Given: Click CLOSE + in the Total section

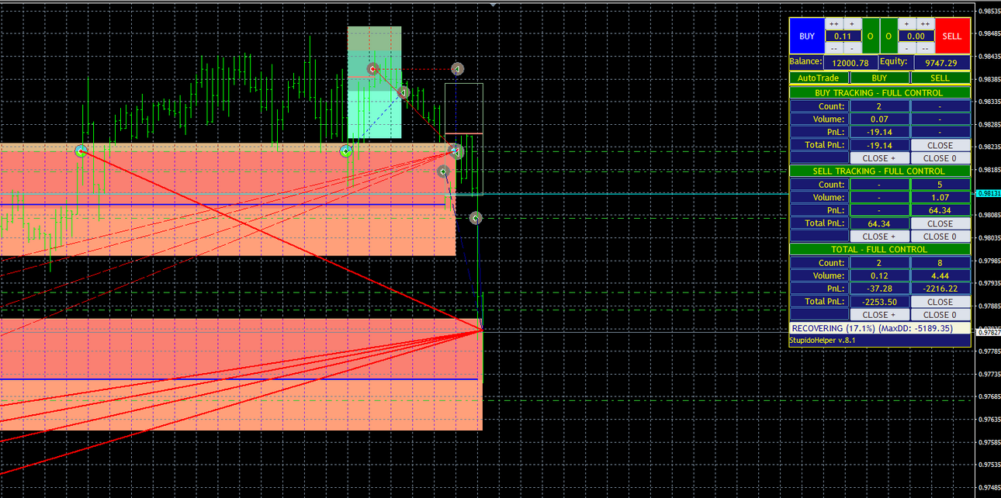Looking at the screenshot, I should coord(880,314).
